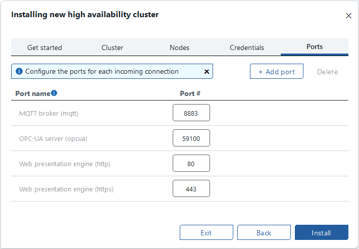Edit the https port field 443
Viewport: 359px width, 249px height.
[191, 188]
